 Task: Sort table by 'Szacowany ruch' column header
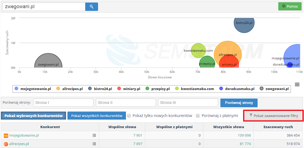tap(278, 127)
